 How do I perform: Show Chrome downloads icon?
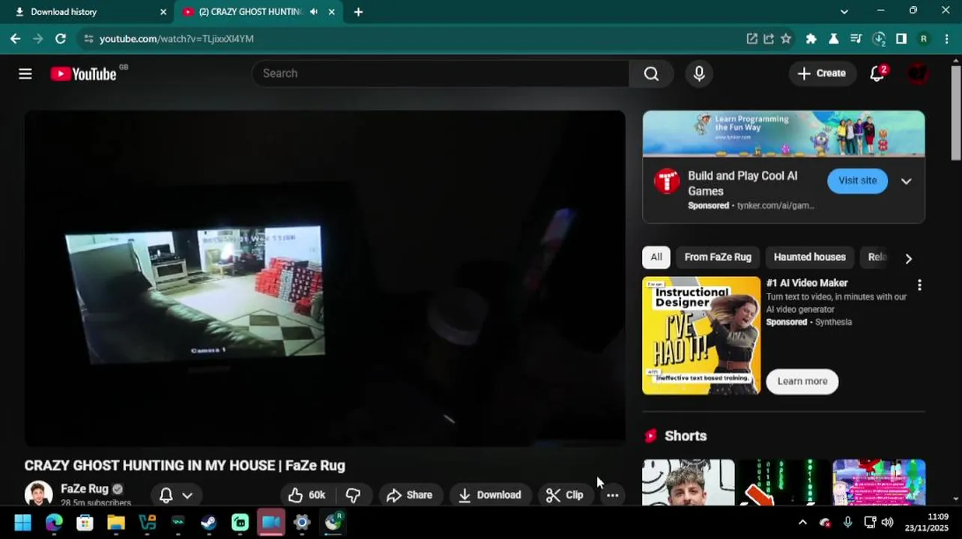click(x=879, y=38)
